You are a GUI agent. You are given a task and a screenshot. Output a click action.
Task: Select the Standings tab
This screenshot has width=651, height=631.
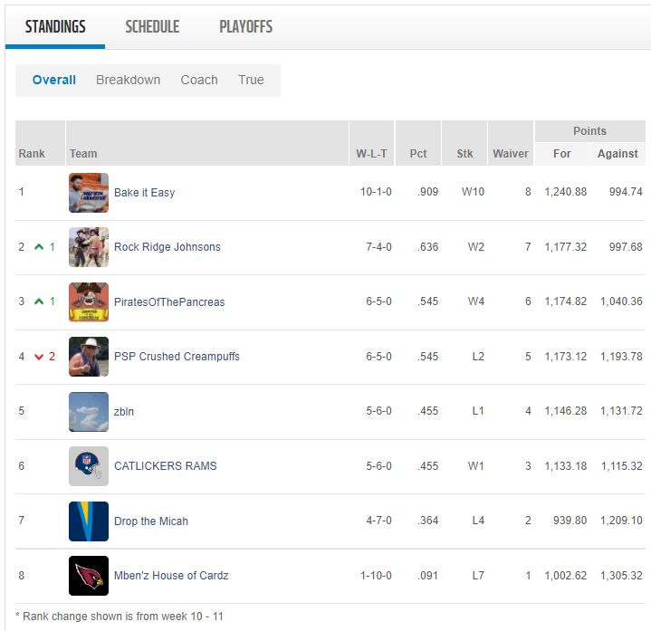[55, 26]
